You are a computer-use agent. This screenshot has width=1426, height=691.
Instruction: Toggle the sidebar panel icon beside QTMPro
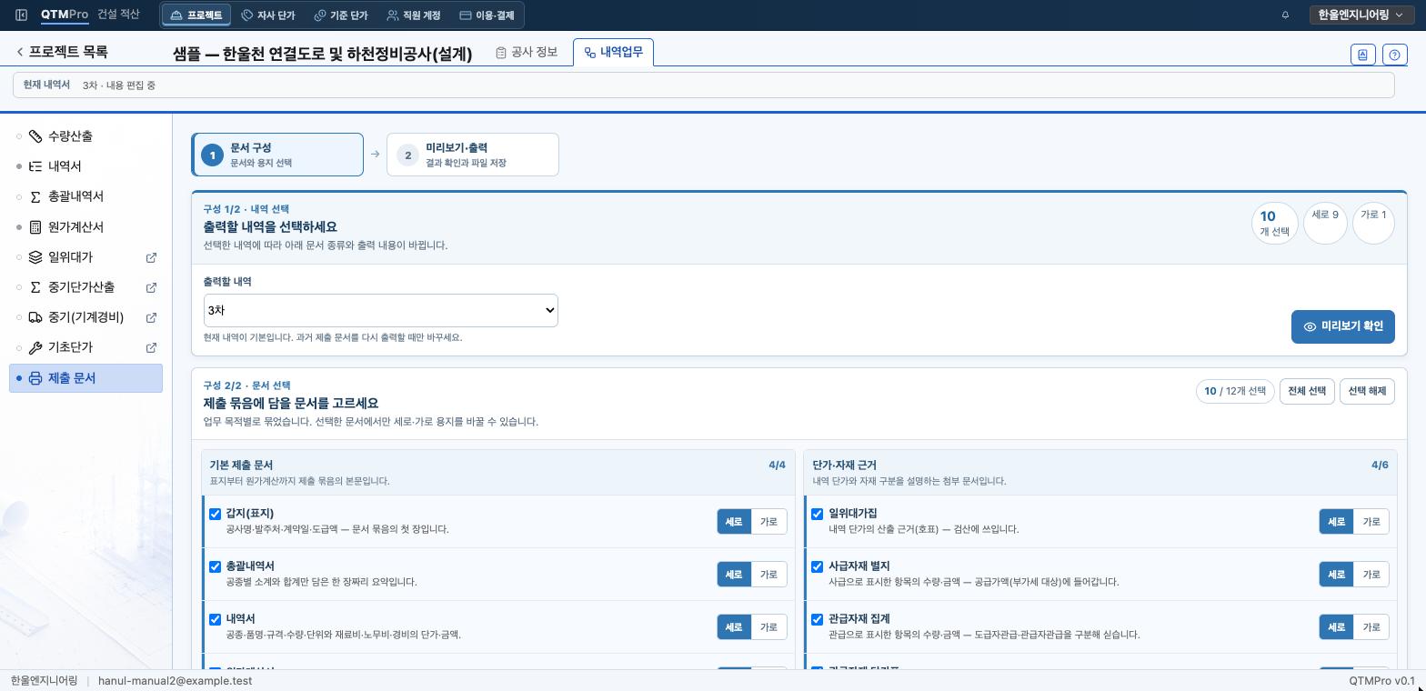(x=22, y=15)
